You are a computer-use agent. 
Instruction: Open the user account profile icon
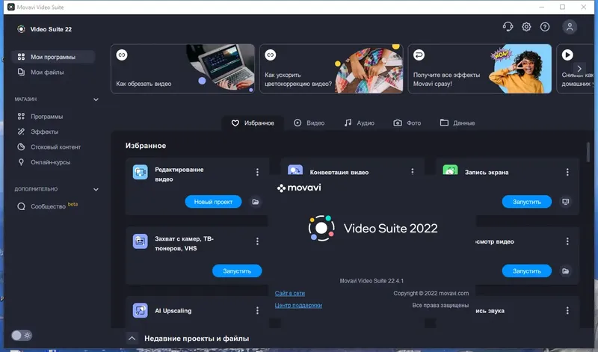[x=570, y=27]
